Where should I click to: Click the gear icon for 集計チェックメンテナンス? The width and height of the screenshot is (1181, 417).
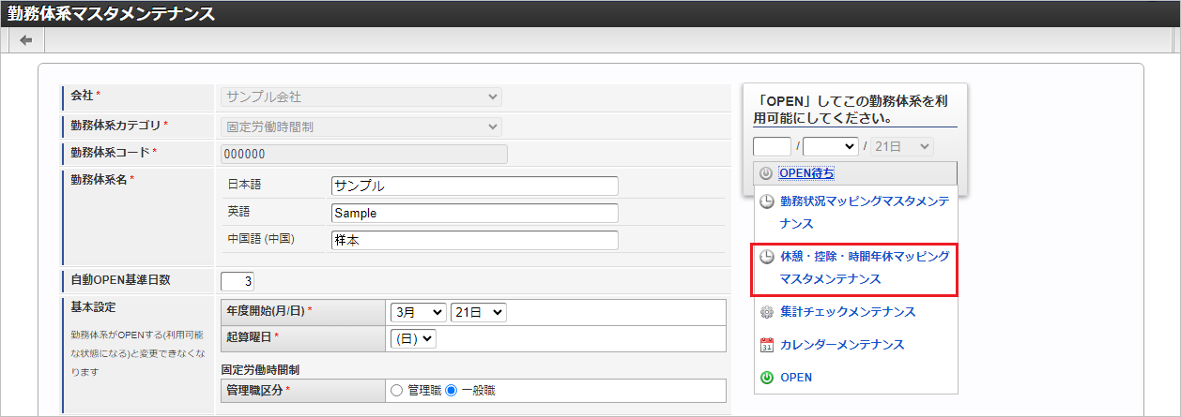(767, 312)
